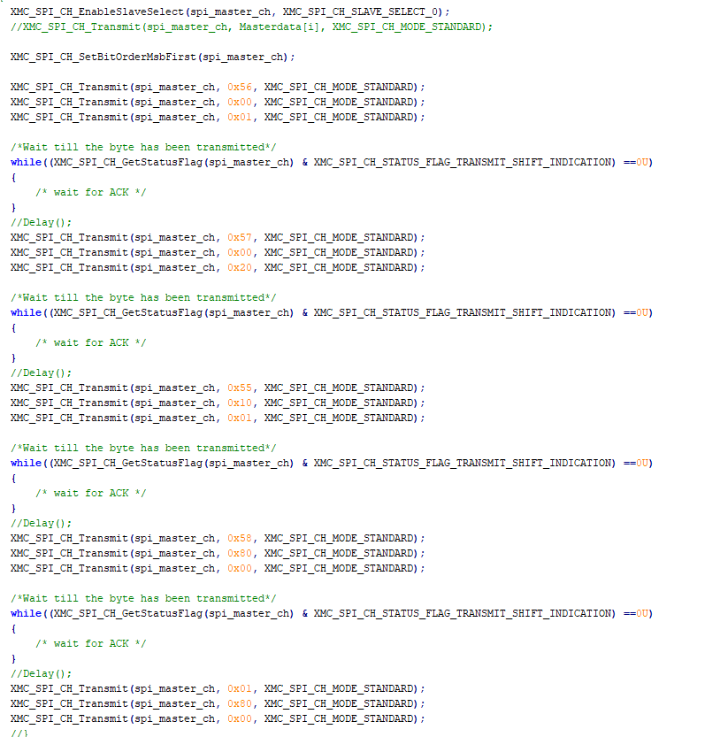Select the commented-out XMC_SPI_CH_Transmit line
Image resolution: width=720 pixels, height=737 pixels.
click(248, 27)
